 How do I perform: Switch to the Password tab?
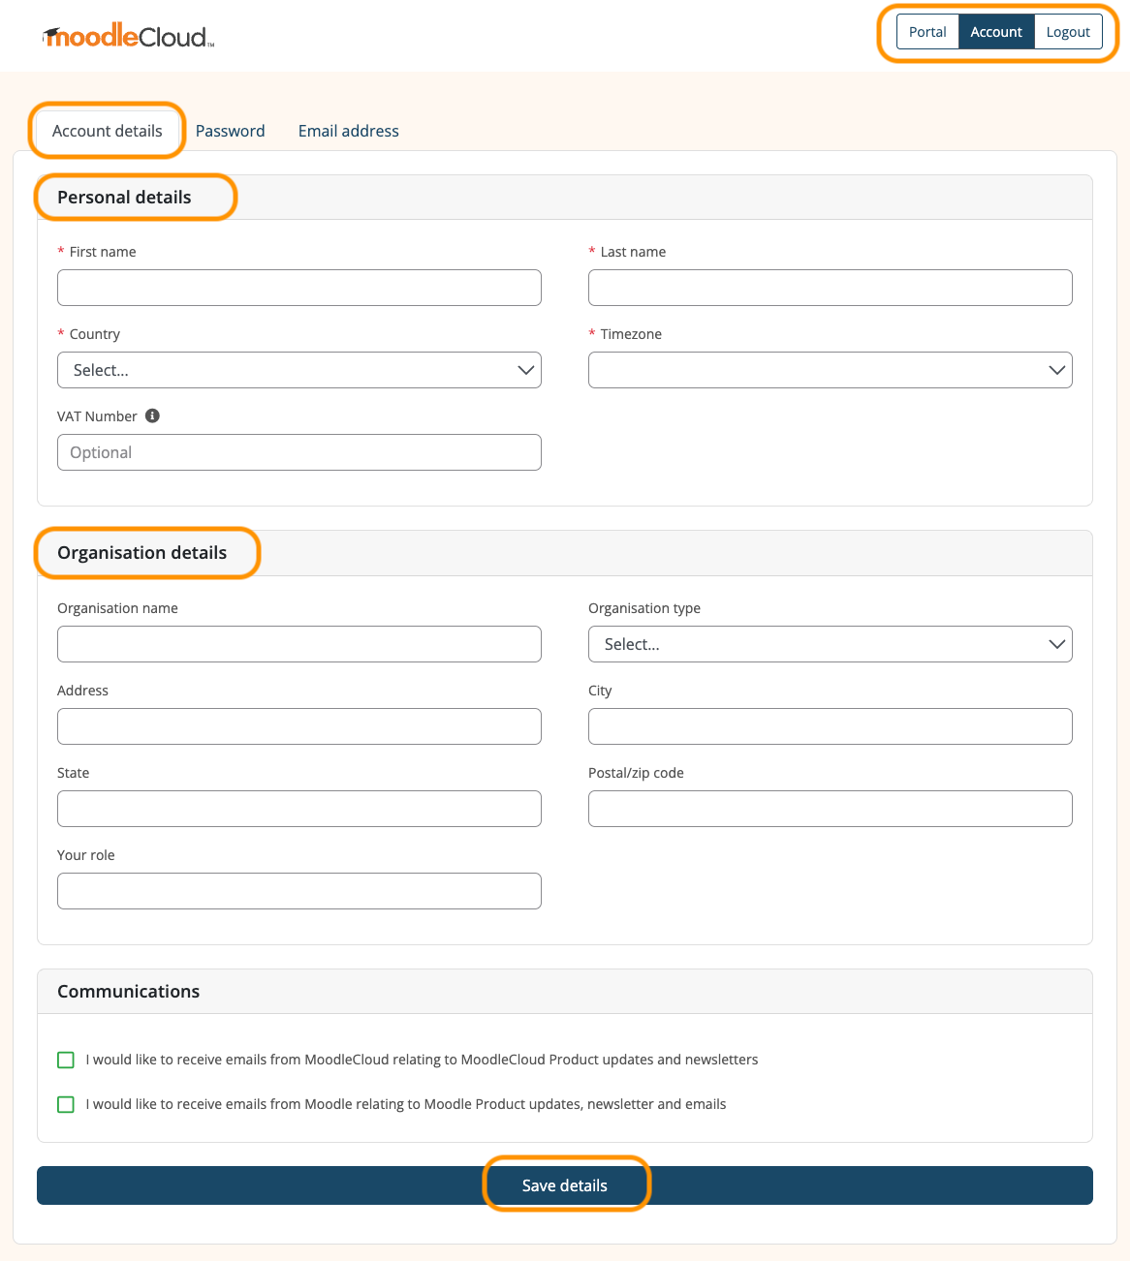pyautogui.click(x=230, y=131)
